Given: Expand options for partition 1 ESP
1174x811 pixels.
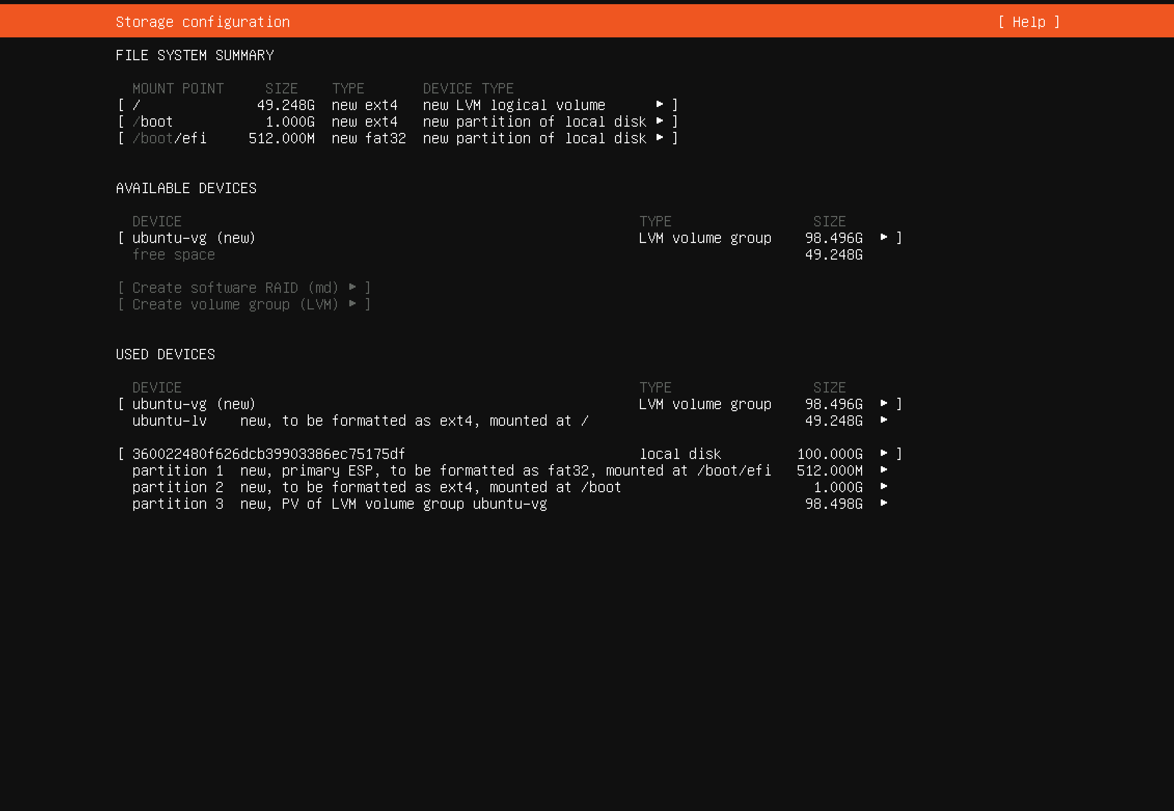Looking at the screenshot, I should pyautogui.click(x=883, y=470).
